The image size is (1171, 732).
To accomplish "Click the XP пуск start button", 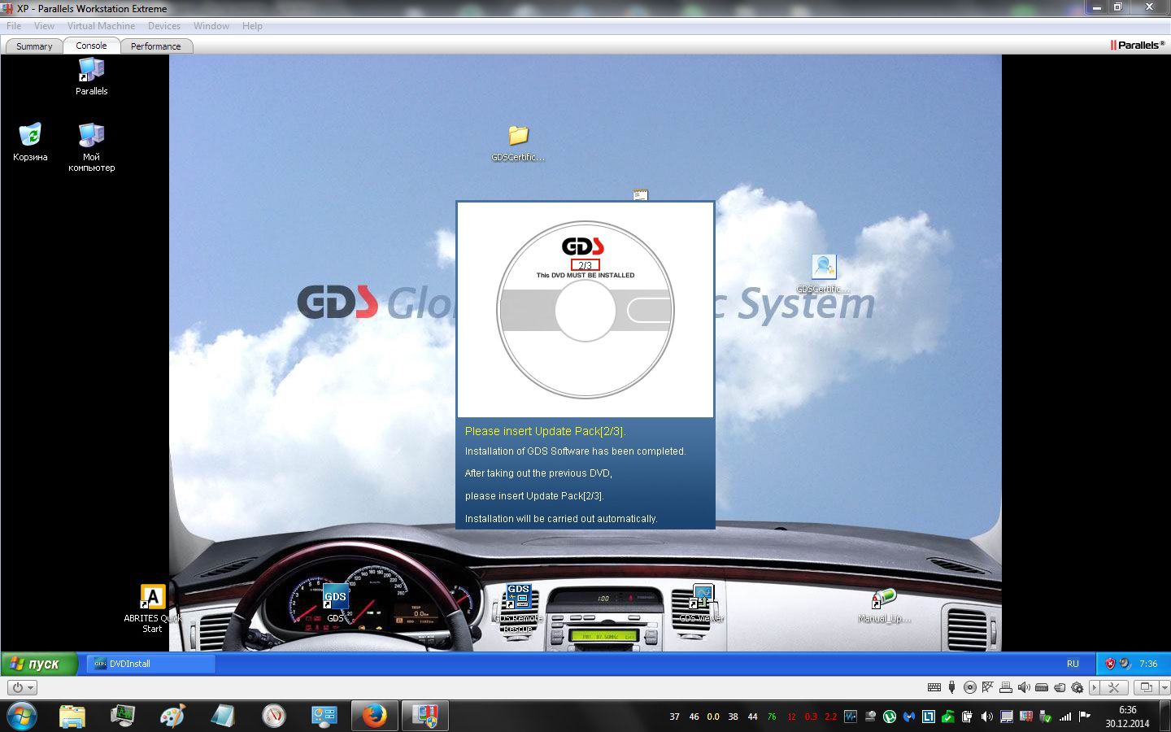I will click(39, 664).
